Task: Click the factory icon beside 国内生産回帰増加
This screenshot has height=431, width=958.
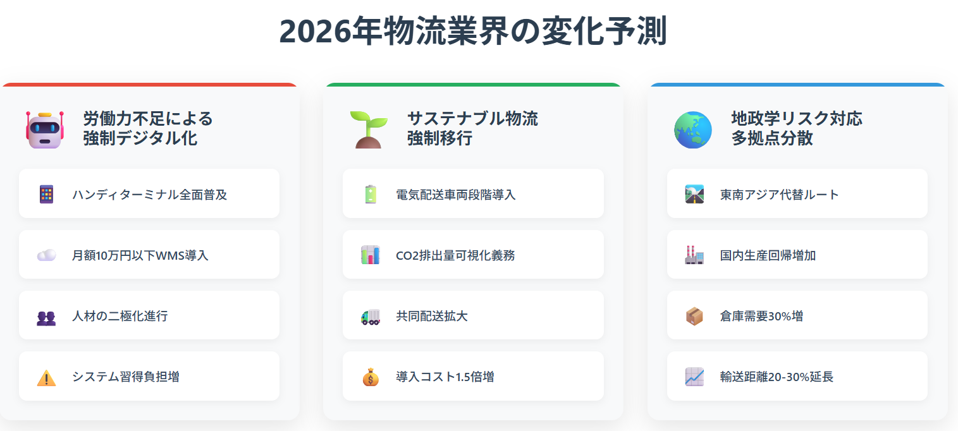Action: pyautogui.click(x=694, y=255)
